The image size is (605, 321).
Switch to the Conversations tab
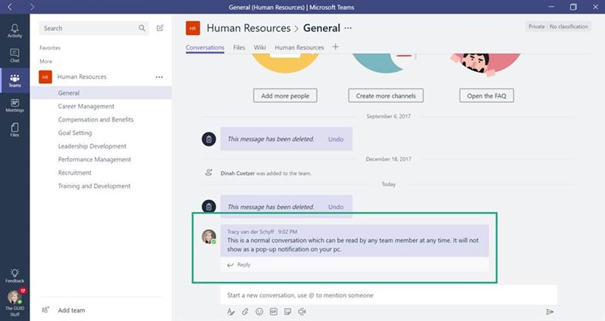click(x=205, y=48)
